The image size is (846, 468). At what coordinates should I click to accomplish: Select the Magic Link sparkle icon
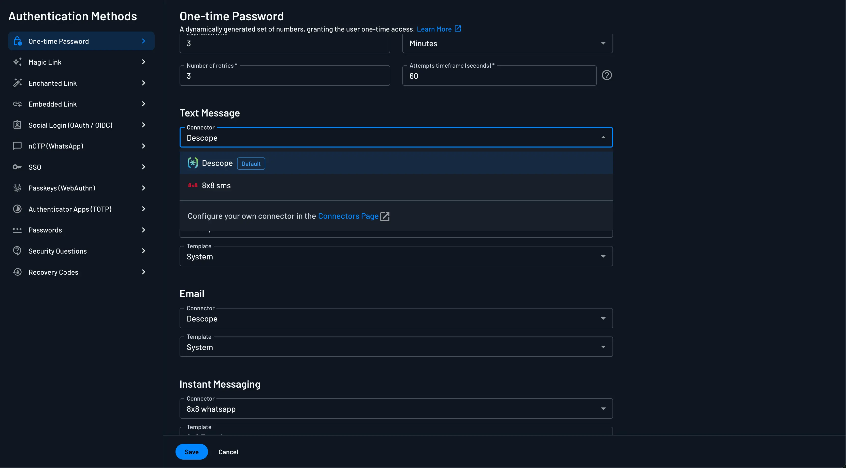click(17, 62)
